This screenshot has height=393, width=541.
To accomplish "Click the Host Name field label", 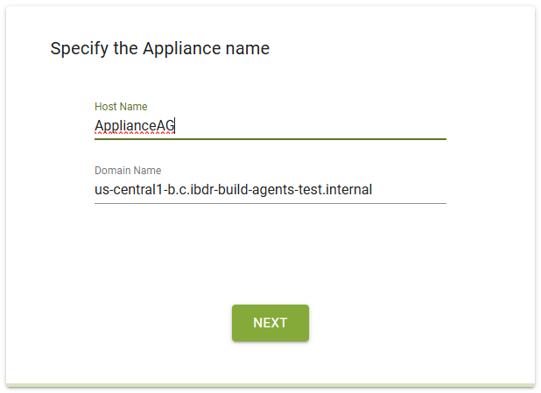I will click(x=121, y=107).
